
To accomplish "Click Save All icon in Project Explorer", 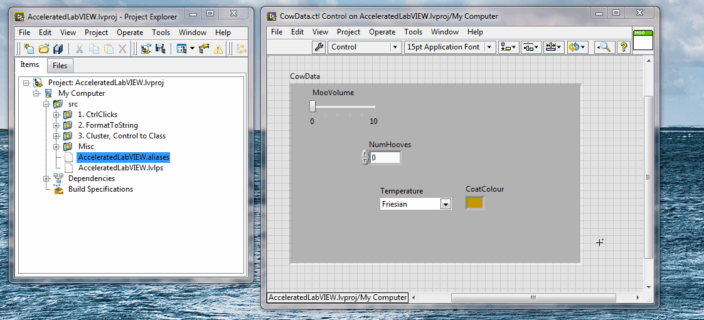I will click(x=58, y=48).
